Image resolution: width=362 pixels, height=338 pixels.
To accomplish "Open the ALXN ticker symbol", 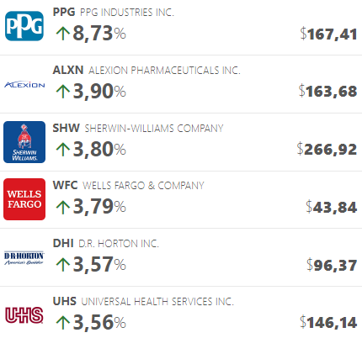I will [x=68, y=70].
